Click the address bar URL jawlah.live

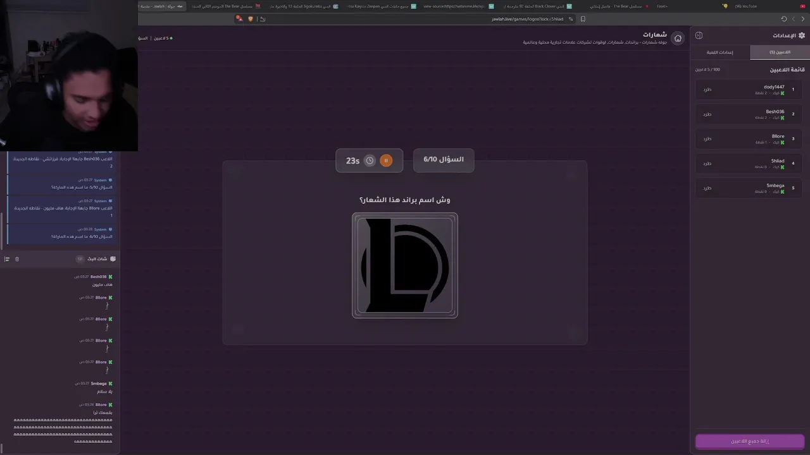click(527, 19)
